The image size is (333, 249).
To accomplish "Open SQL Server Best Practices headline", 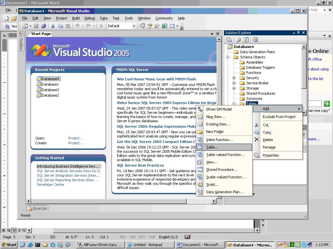I will pos(140,165).
